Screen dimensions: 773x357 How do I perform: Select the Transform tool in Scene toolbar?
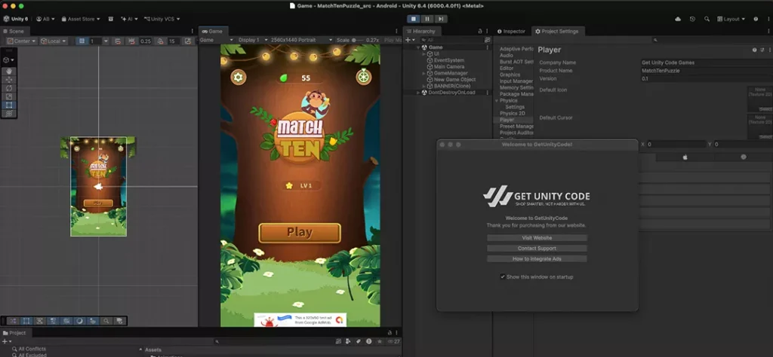pos(9,113)
